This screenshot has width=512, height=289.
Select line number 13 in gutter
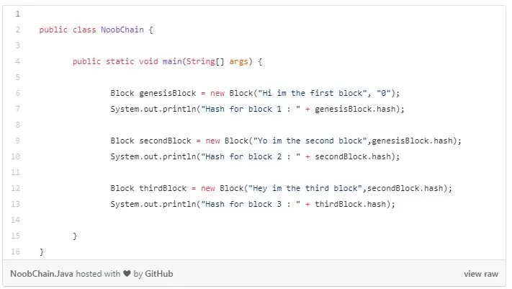16,204
